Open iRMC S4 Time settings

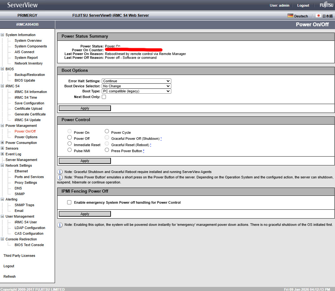pos(26,97)
